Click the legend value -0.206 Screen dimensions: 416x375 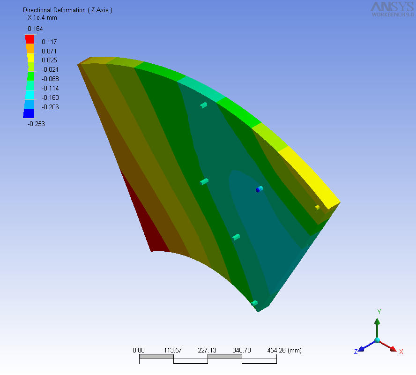tap(51, 107)
